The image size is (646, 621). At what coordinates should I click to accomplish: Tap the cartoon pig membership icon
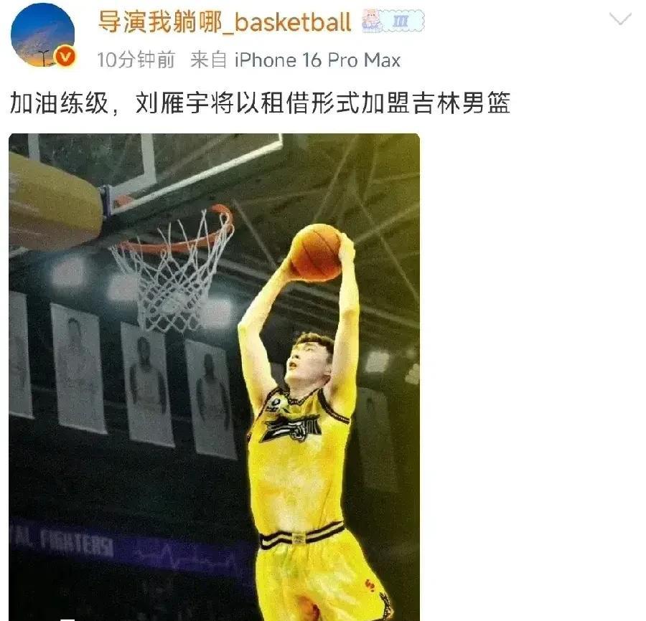pos(372,21)
